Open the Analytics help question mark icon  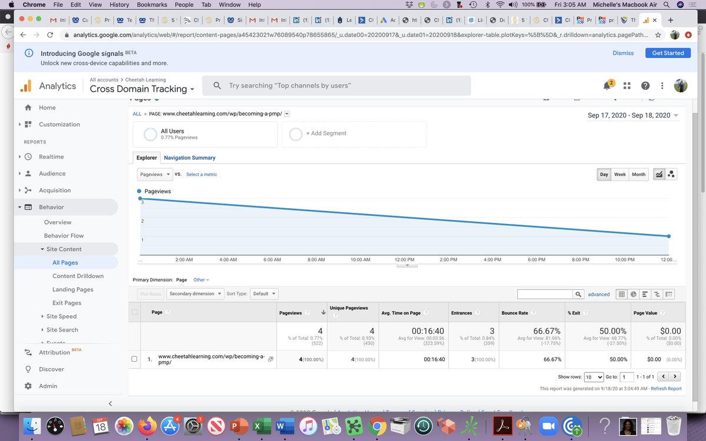point(645,86)
